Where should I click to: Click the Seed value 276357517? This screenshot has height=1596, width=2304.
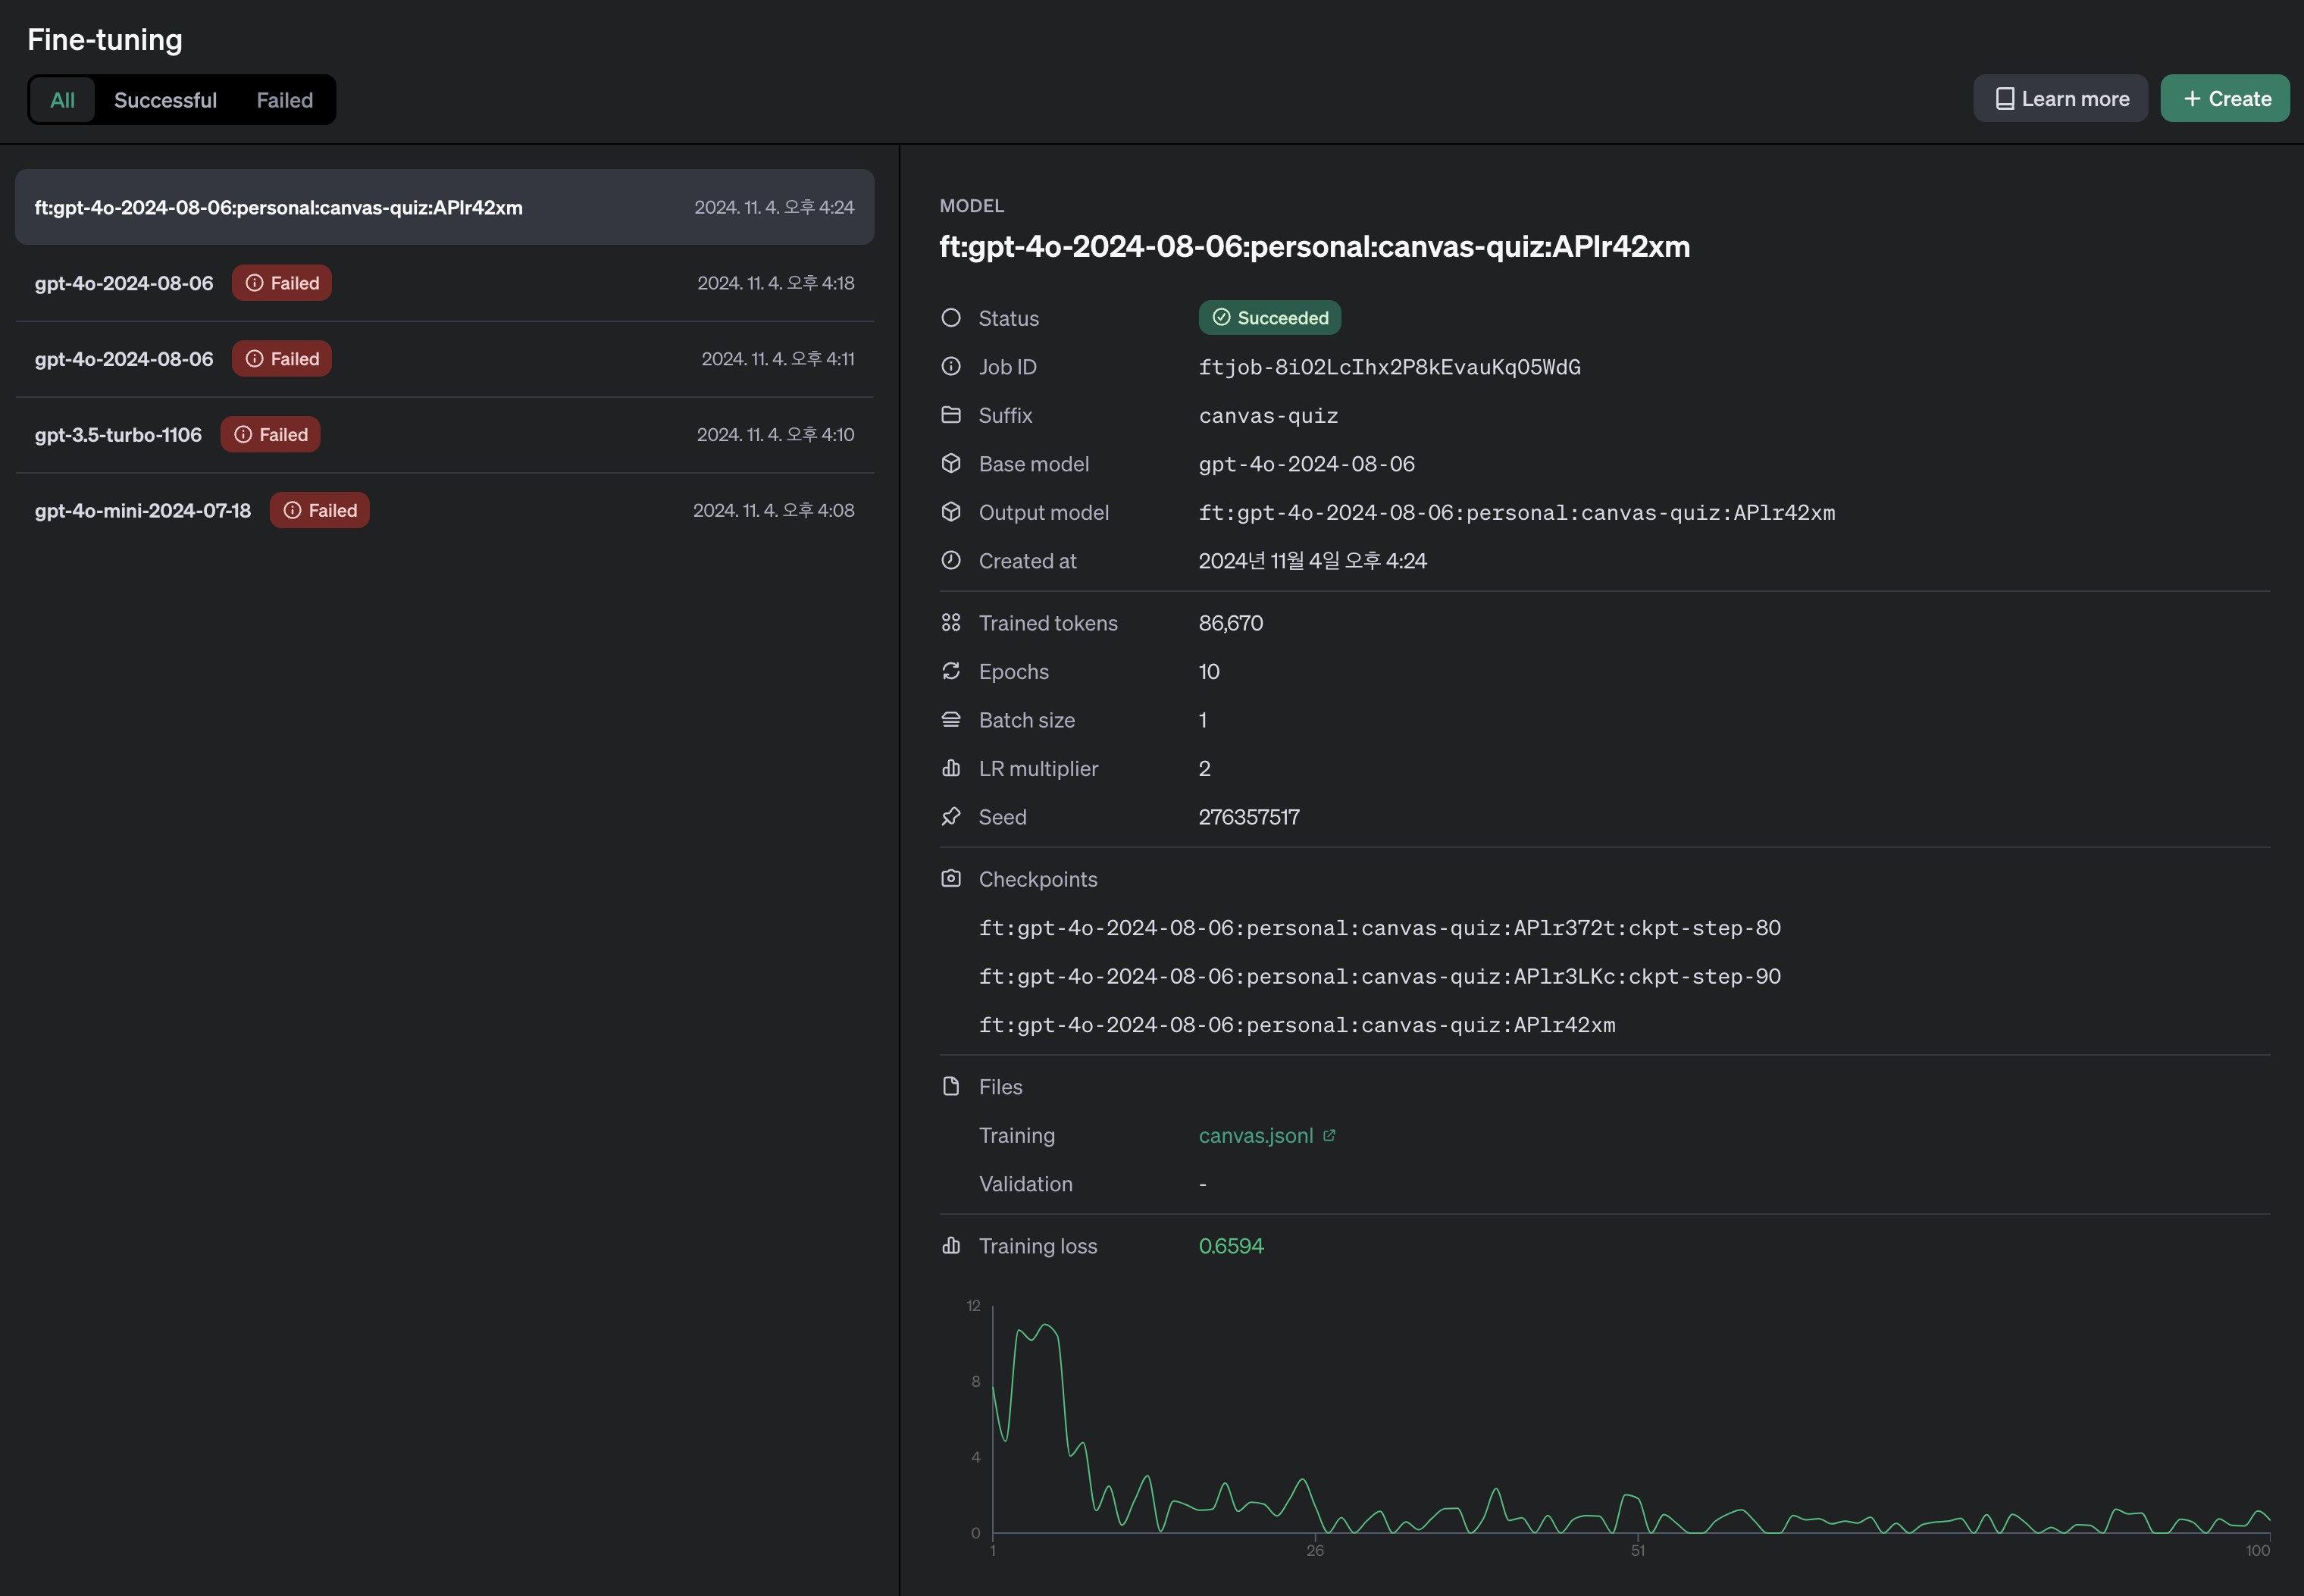(1249, 817)
